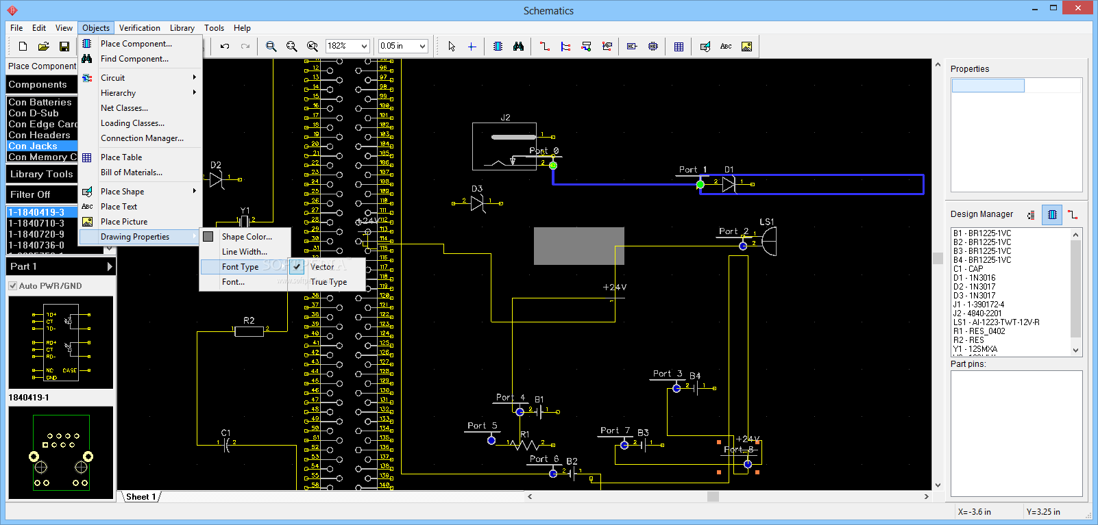Open Shape Color... dialog

(245, 237)
